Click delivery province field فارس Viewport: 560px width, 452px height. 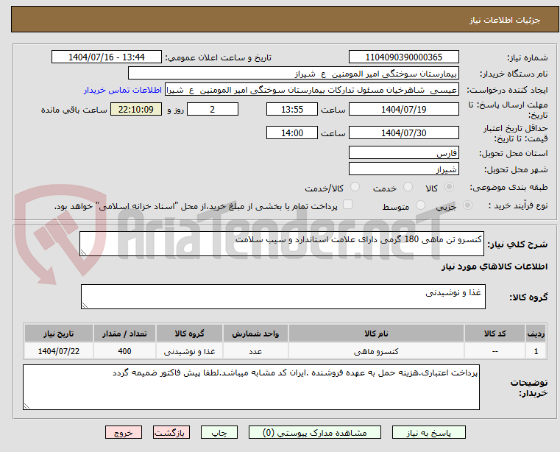(403, 153)
